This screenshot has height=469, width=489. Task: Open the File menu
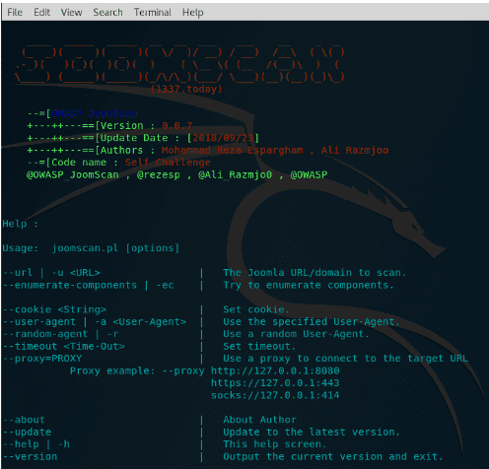click(x=15, y=13)
